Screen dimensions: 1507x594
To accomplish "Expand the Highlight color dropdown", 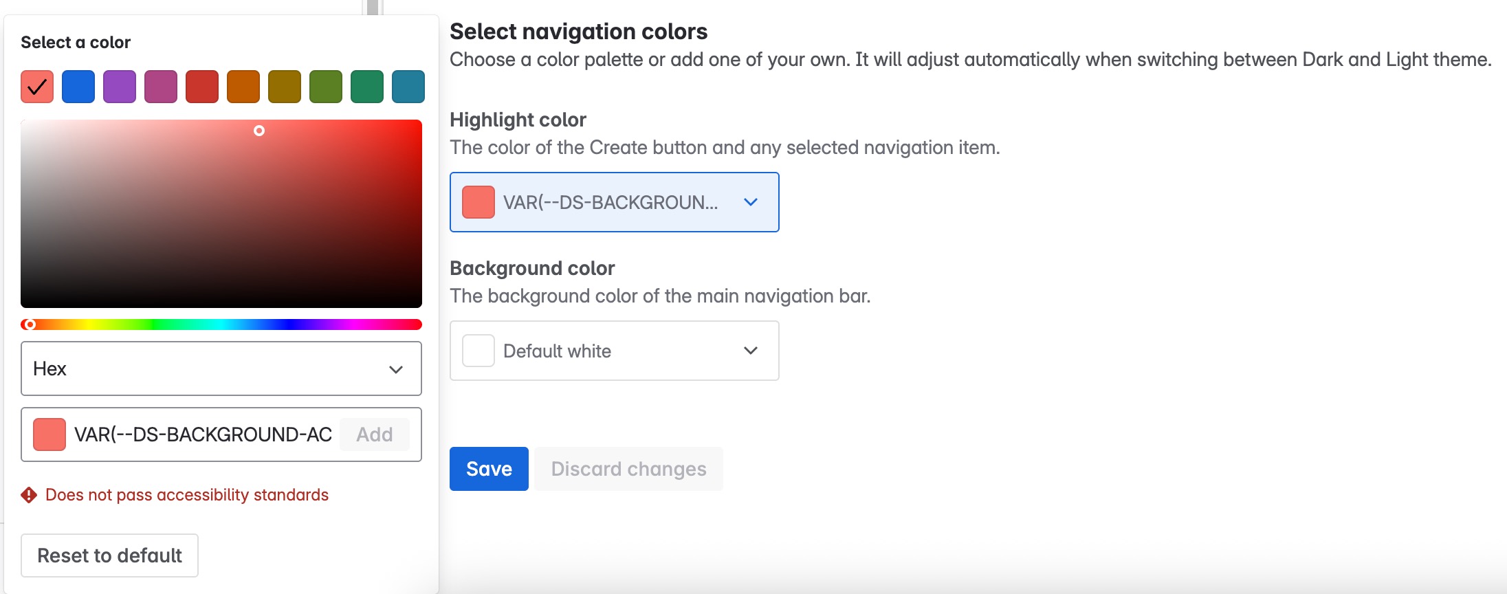I will pos(615,202).
